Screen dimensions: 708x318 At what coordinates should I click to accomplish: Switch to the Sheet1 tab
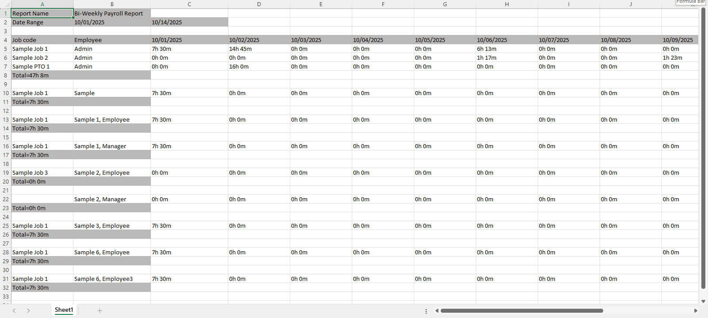[x=64, y=310]
